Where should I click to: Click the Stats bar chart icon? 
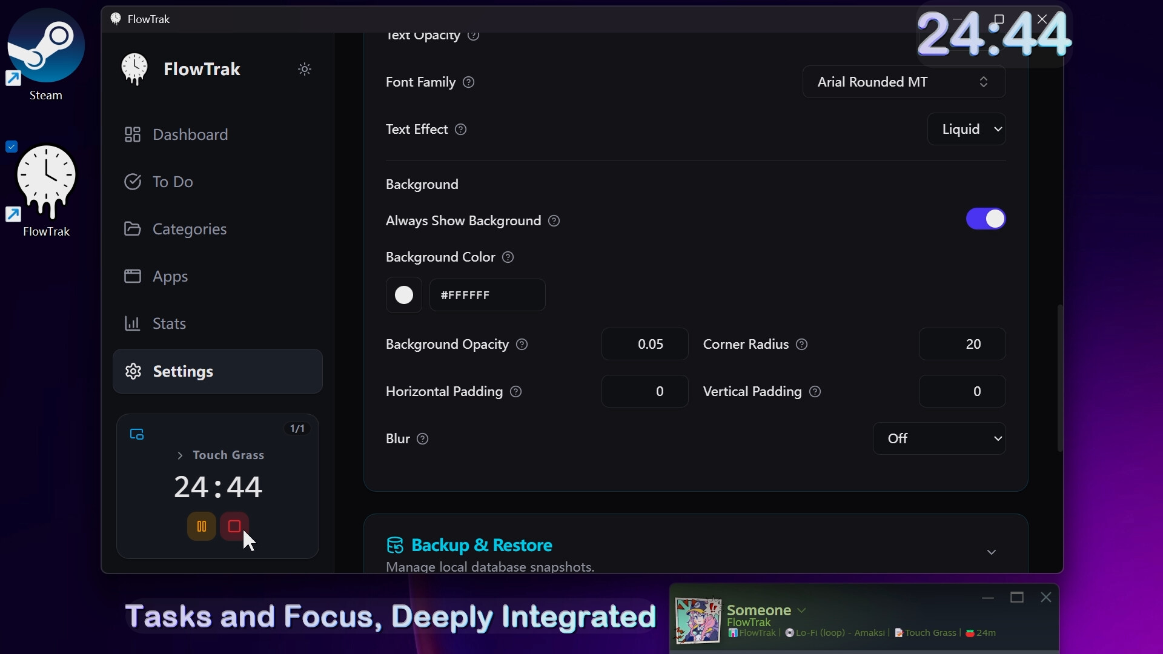tap(133, 323)
